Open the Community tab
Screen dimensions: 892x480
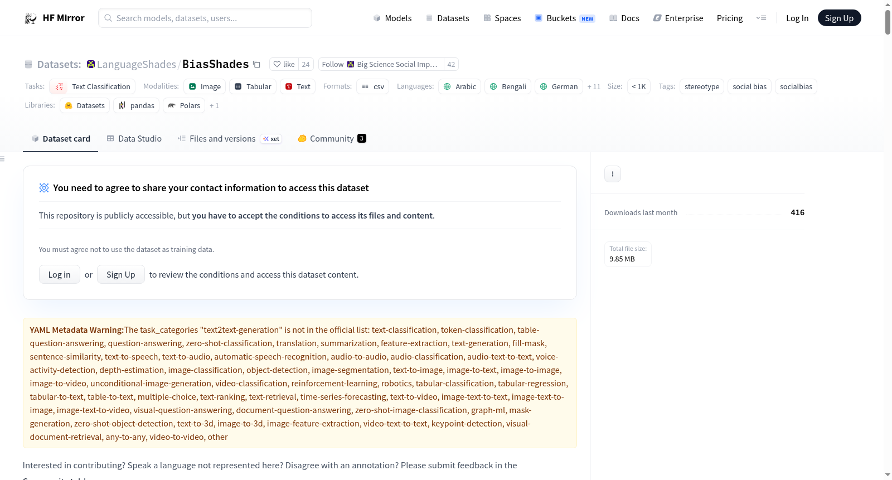(x=332, y=139)
